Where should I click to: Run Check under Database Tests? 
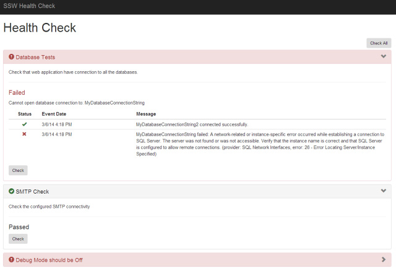[18, 170]
